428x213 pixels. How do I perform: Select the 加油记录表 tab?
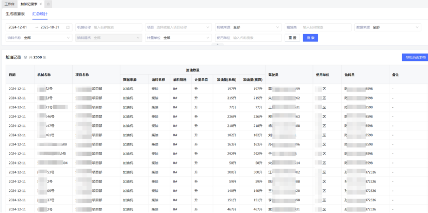coord(29,4)
